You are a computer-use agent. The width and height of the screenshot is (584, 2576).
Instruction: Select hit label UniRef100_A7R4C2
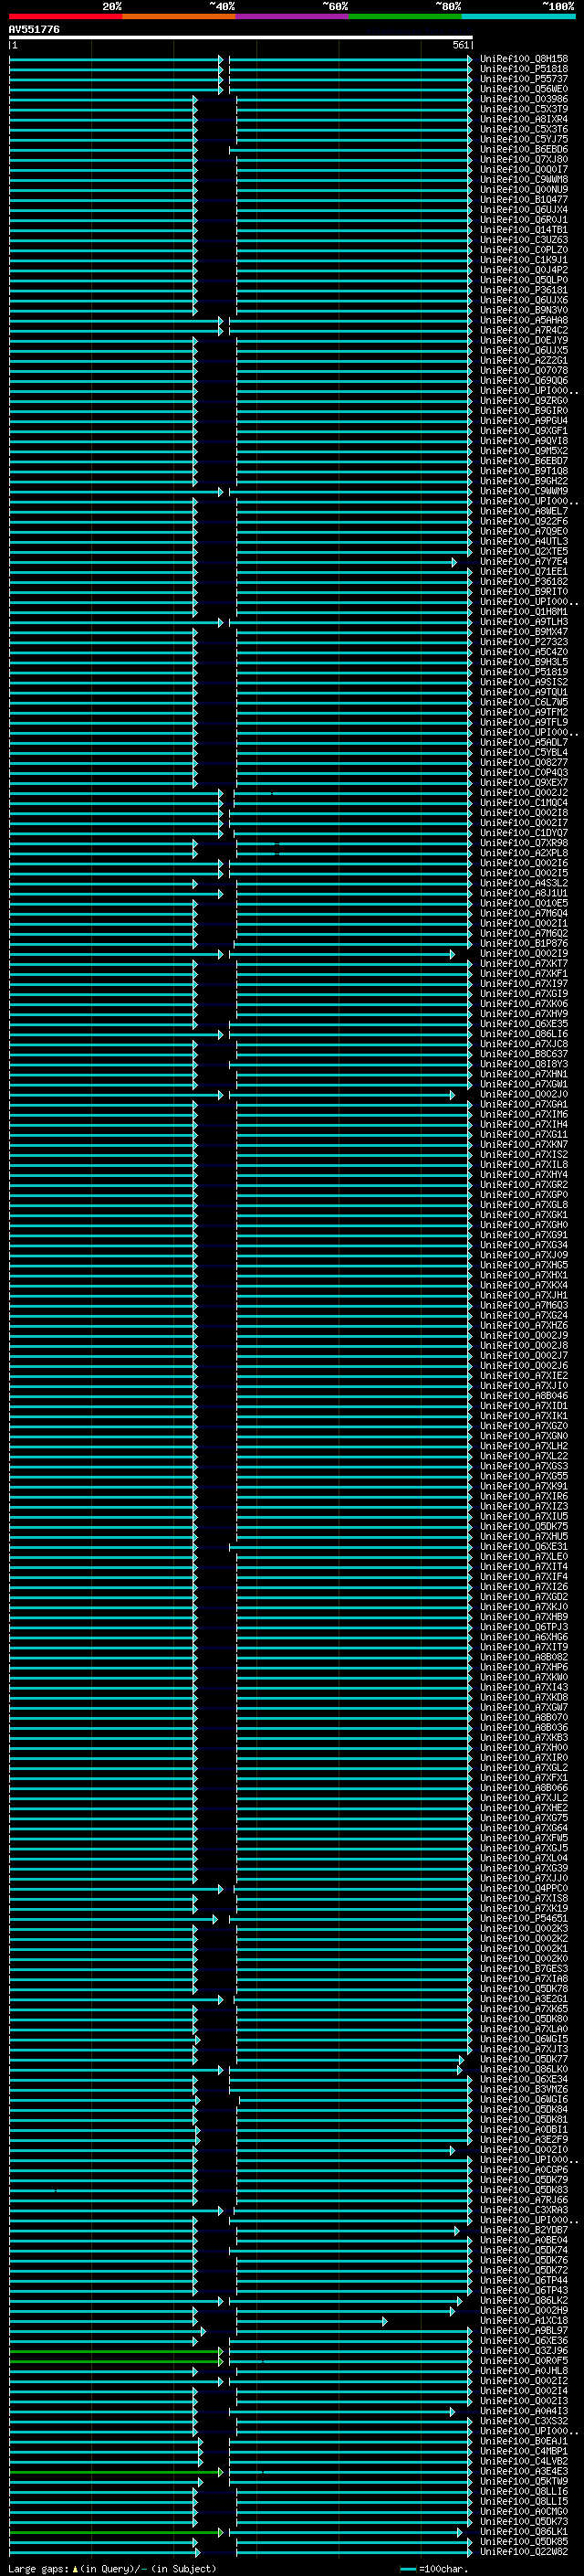click(524, 330)
